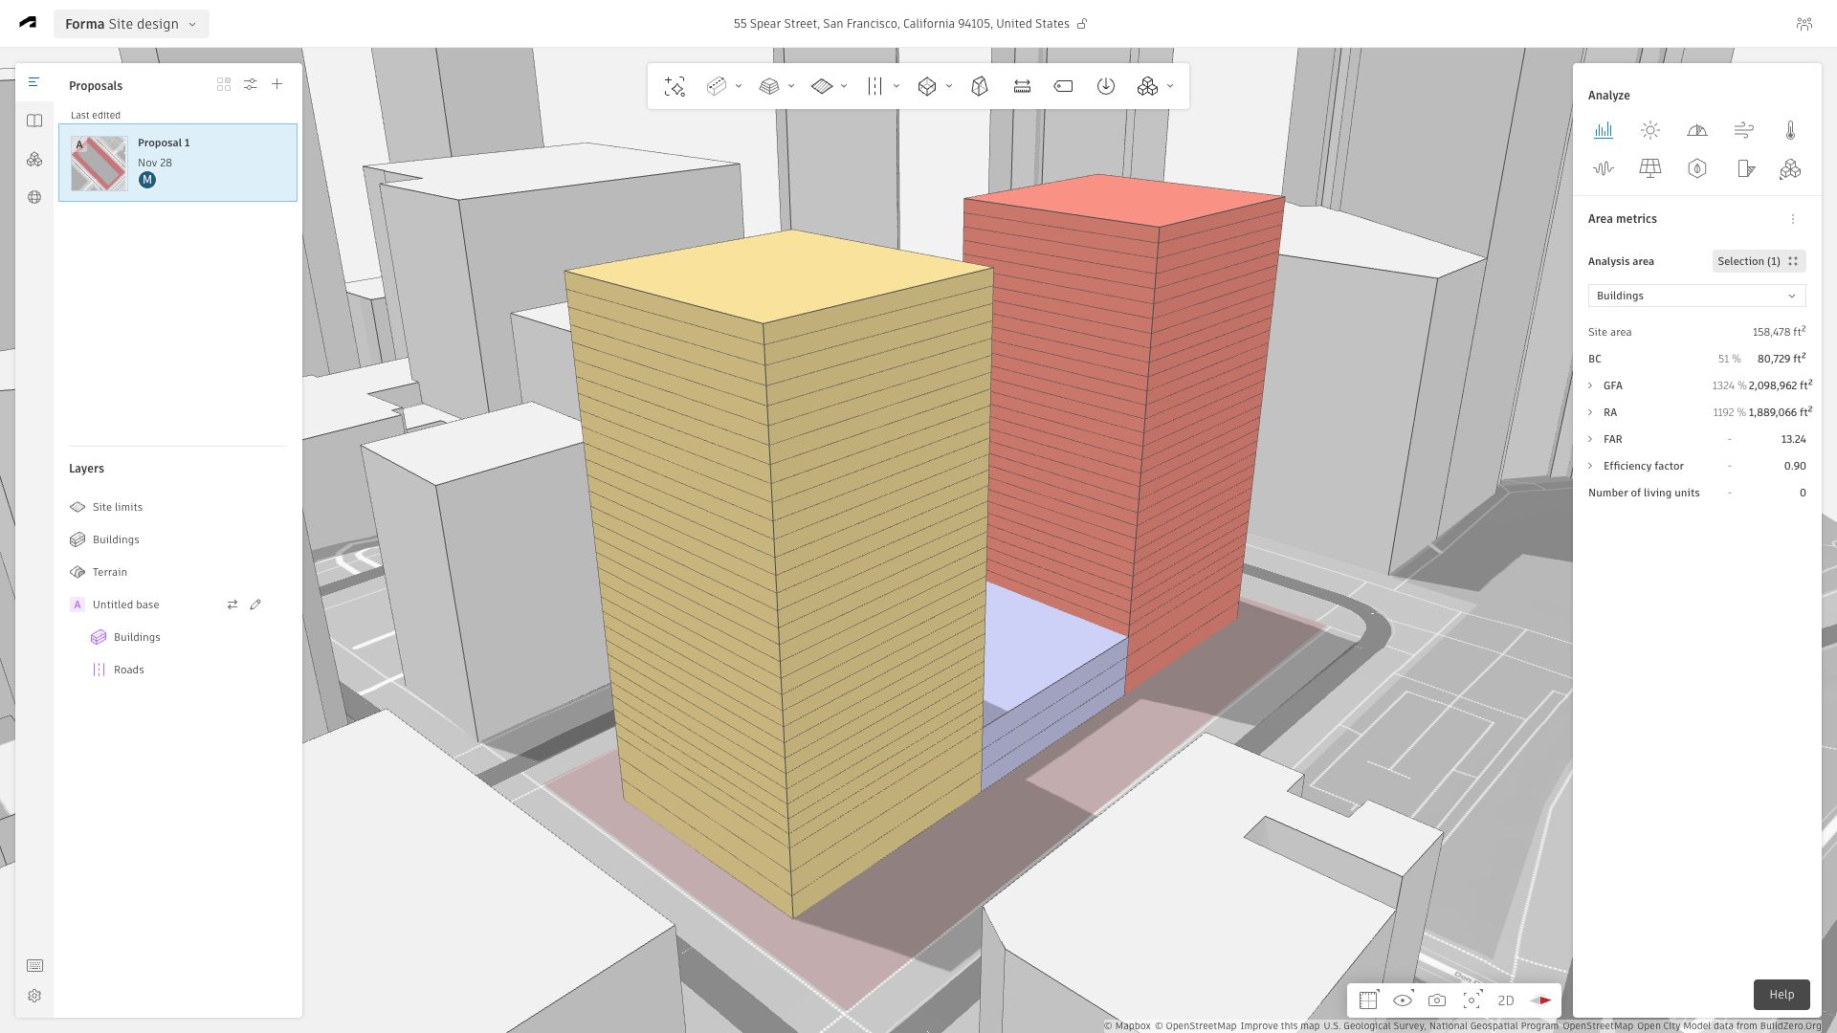Screen dimensions: 1837x1033
Task: Swap the Untitled base layer
Action: coord(232,604)
